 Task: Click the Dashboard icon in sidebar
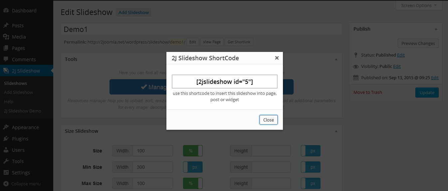pos(6,10)
